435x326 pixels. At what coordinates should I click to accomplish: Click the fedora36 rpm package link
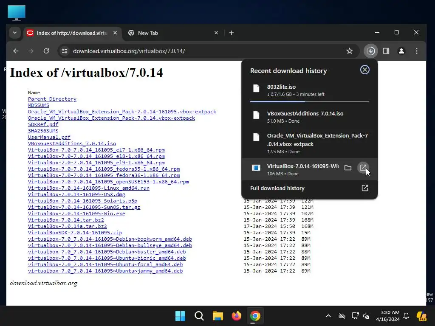[x=104, y=175]
